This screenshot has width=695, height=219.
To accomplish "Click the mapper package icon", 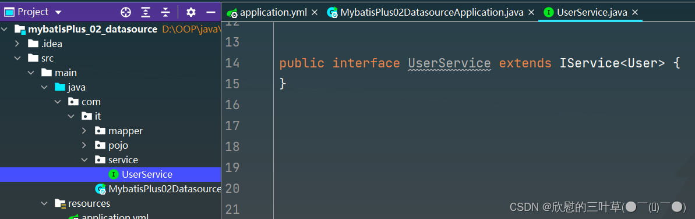I will [100, 131].
